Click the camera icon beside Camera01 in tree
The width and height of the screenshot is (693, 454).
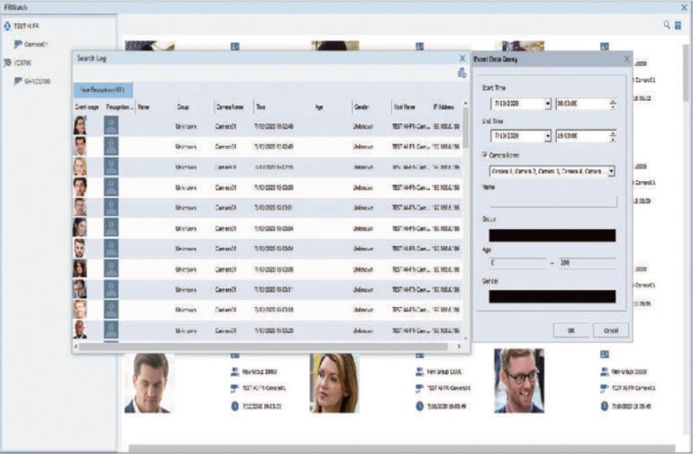18,44
